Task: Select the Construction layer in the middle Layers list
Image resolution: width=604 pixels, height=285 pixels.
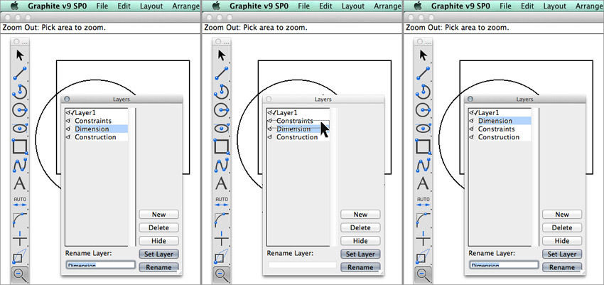Action: [x=296, y=137]
